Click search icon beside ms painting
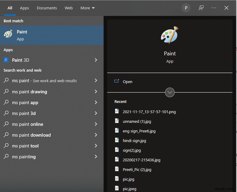The width and height of the screenshot is (237, 192). [x=6, y=156]
